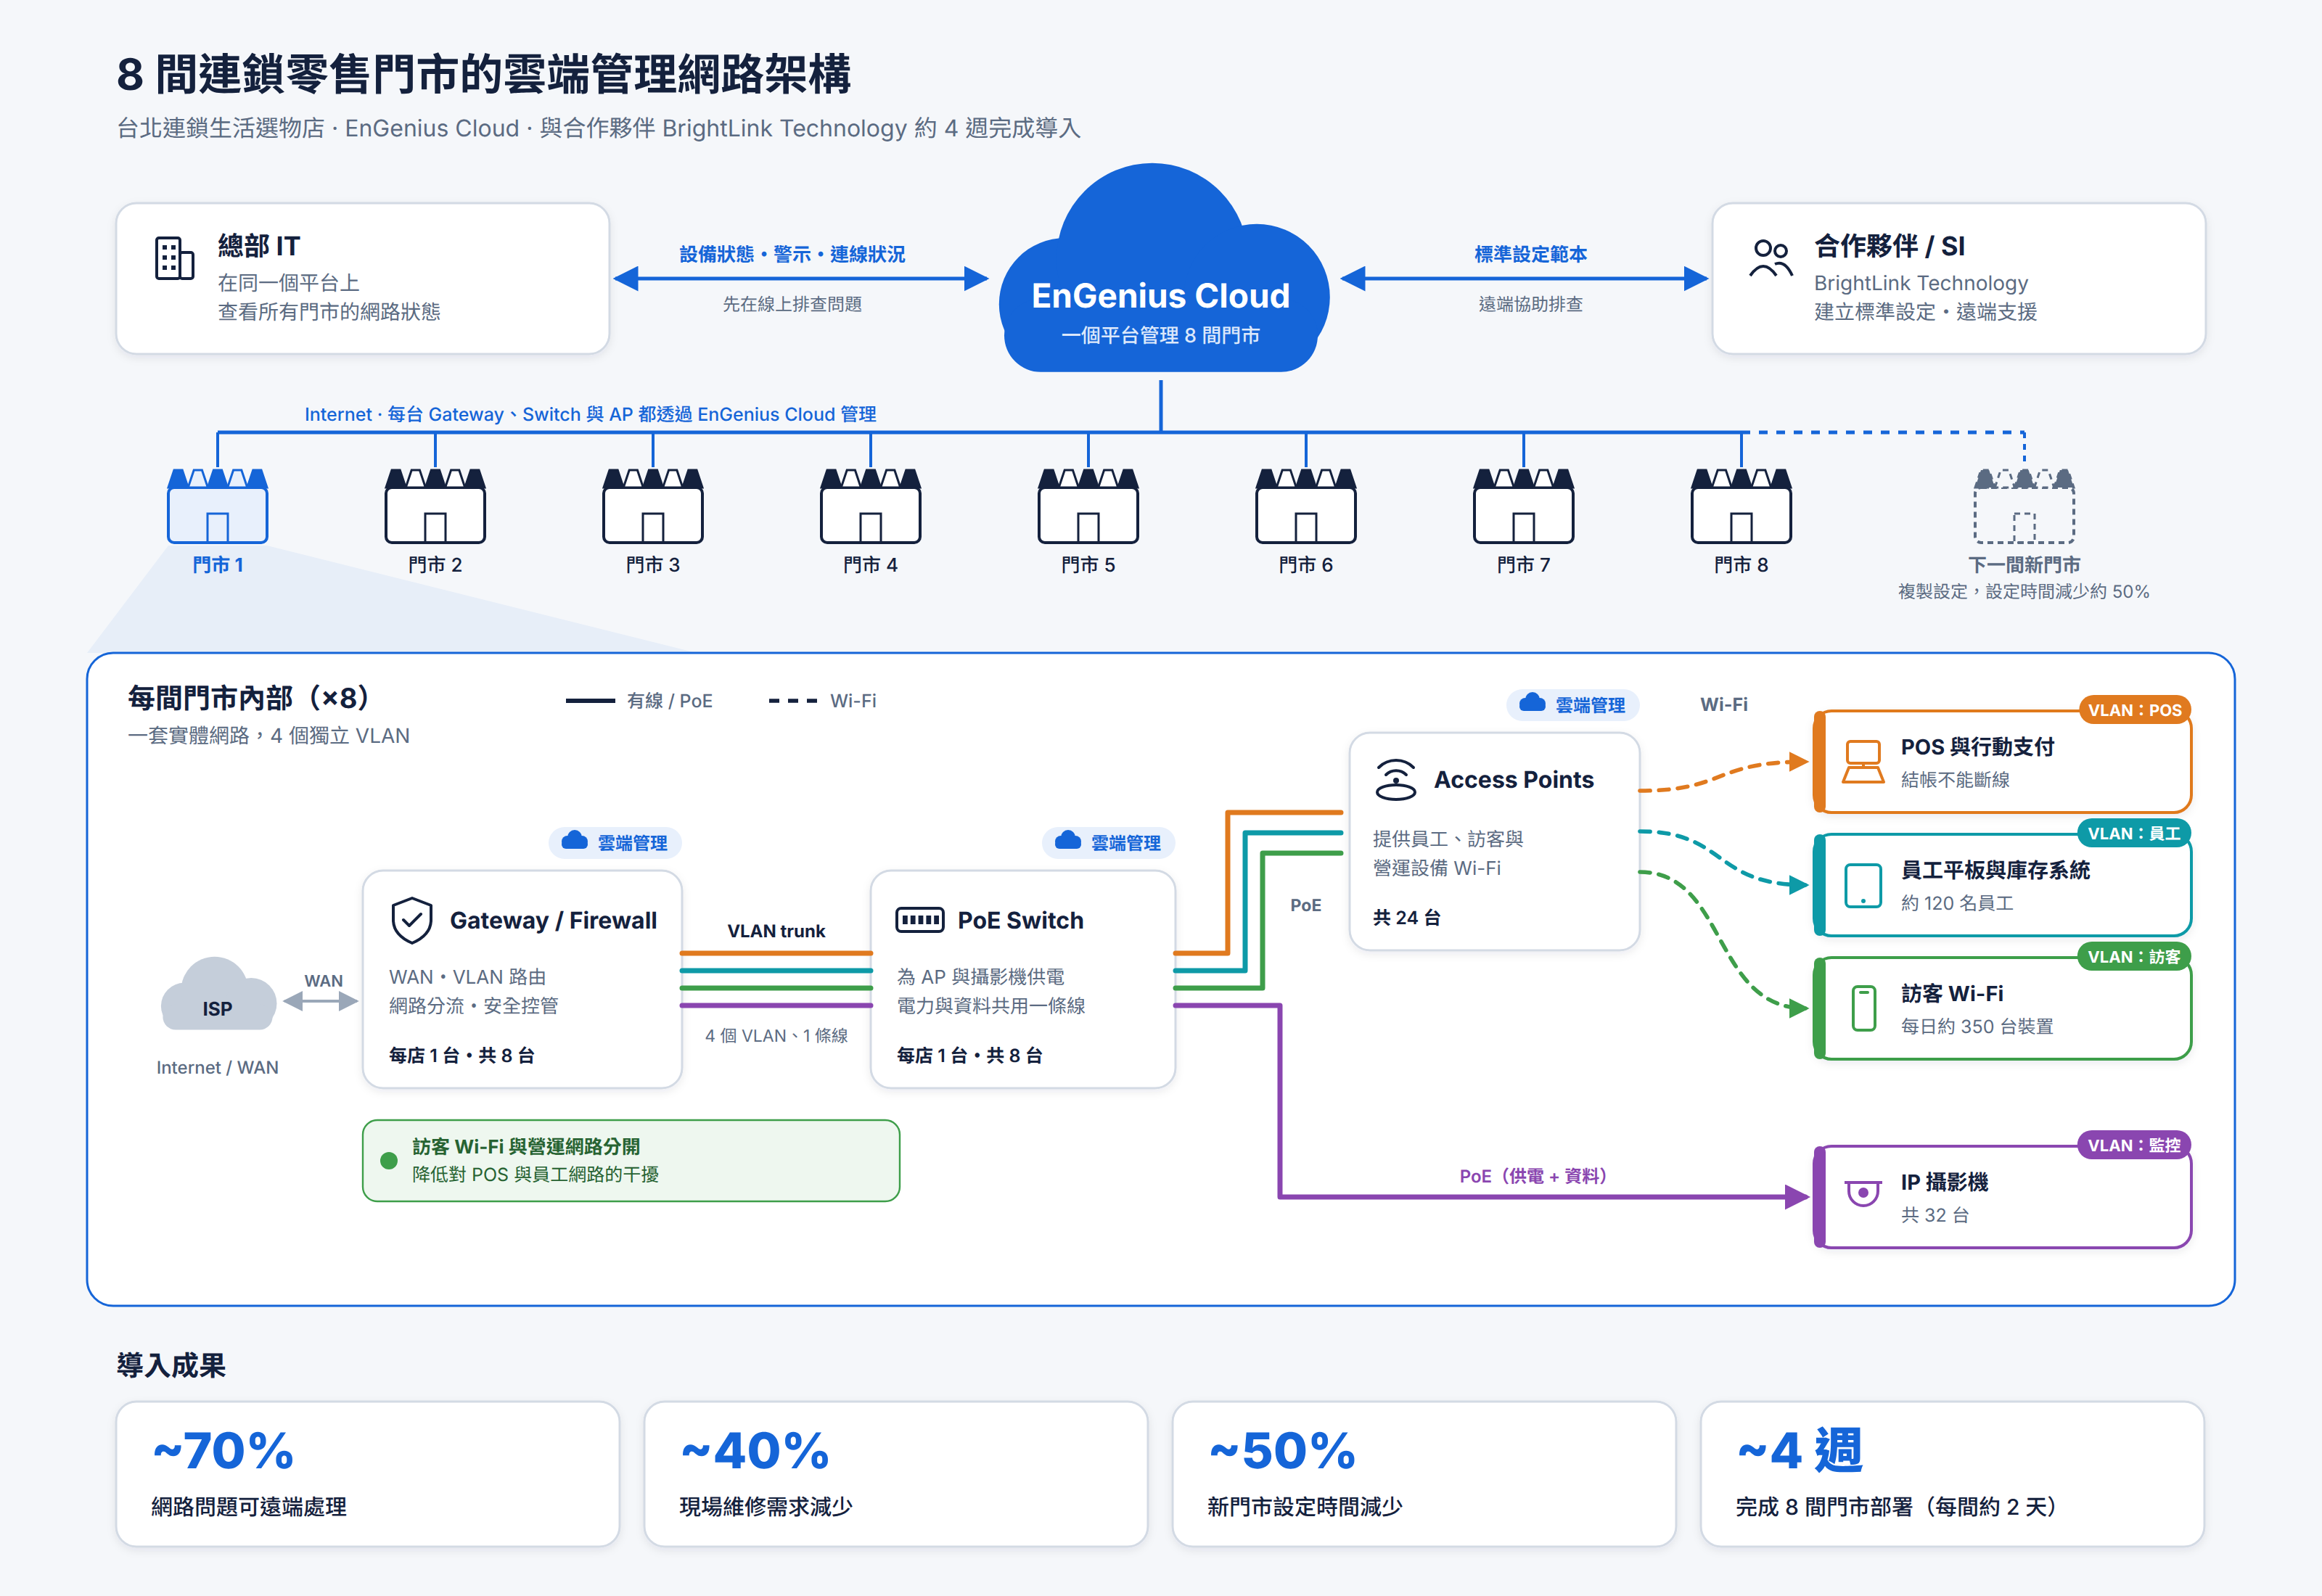Click the VLAN：訪客 tag
The image size is (2322, 1596).
2134,957
